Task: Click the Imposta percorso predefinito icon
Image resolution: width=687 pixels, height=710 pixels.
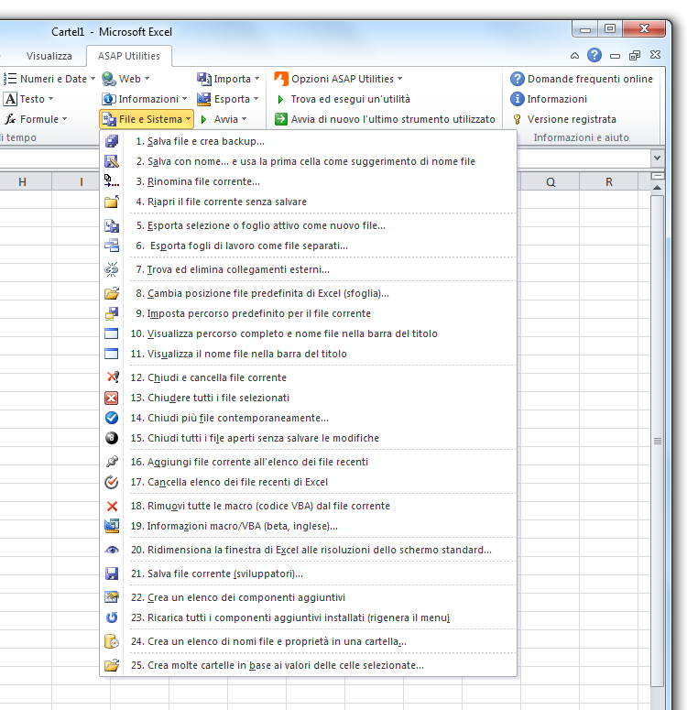Action: 112,313
